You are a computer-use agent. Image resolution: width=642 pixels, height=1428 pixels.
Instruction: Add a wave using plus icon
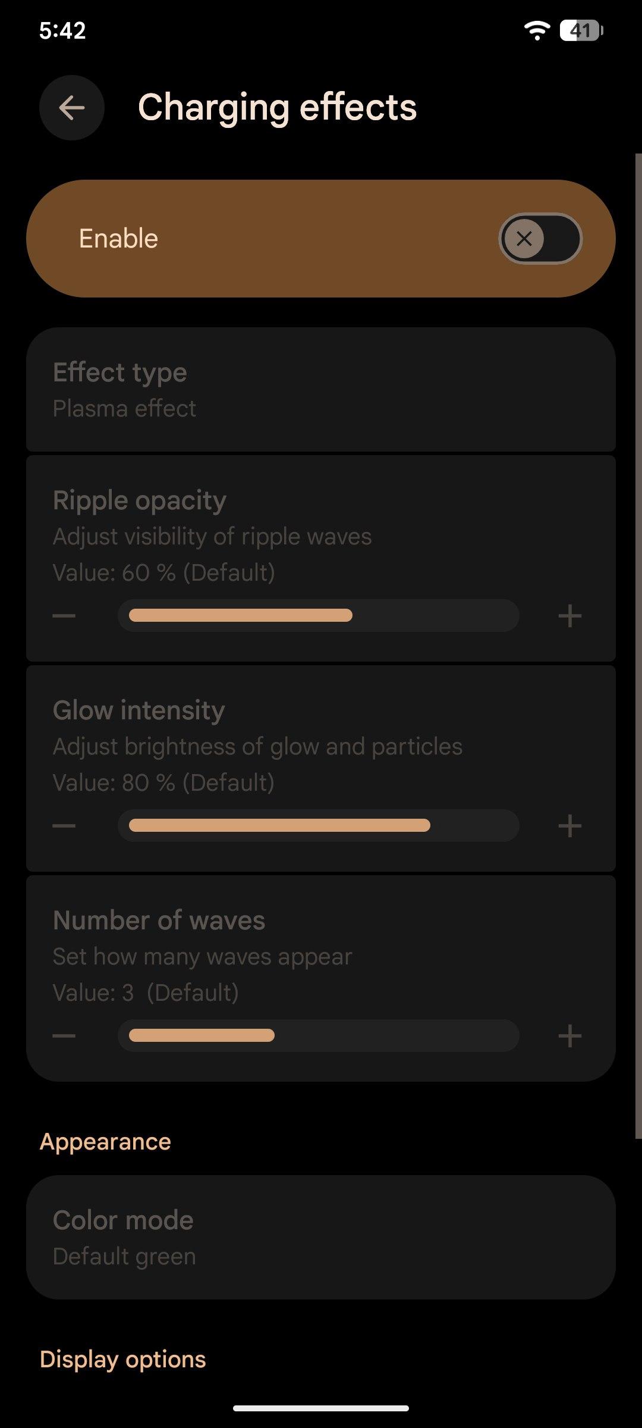(x=569, y=1035)
